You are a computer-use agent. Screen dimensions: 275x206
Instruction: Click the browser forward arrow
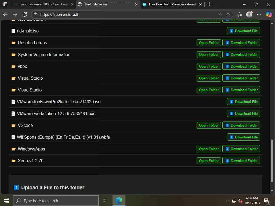click(x=15, y=14)
